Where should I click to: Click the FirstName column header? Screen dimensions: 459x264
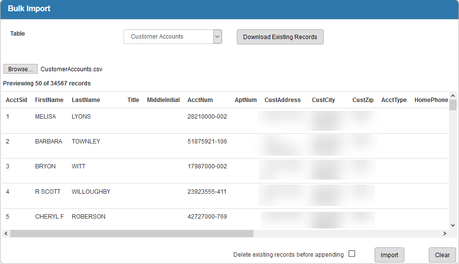(x=49, y=100)
